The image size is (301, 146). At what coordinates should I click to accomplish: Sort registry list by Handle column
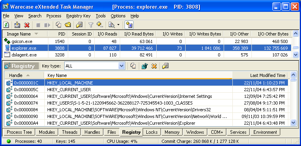tap(24, 75)
